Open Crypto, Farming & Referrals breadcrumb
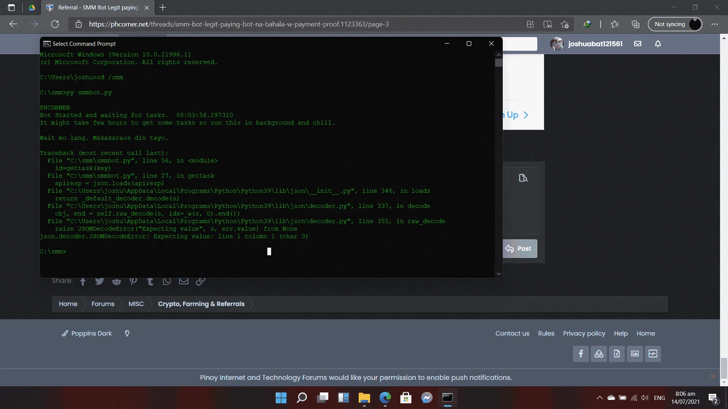The width and height of the screenshot is (728, 409). 201,304
